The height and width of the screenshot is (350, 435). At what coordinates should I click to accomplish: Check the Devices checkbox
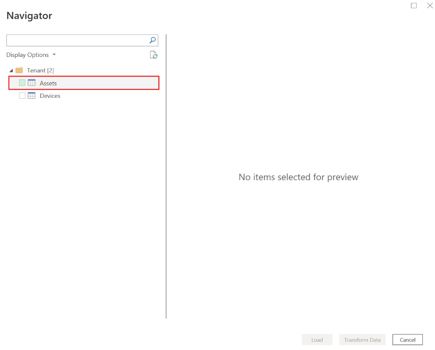(x=22, y=95)
